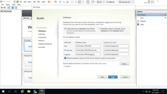Click the console view icon
The width and height of the screenshot is (167, 94).
pos(88,2)
